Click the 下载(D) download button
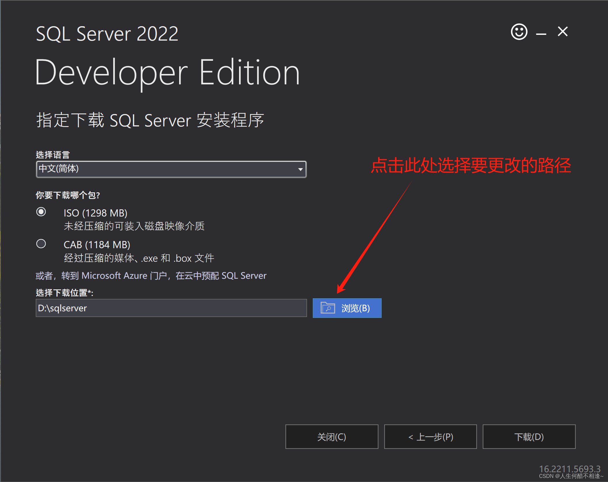608x482 pixels. pos(529,437)
